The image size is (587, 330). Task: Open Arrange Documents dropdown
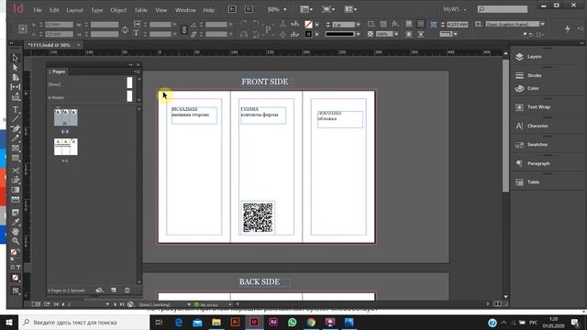(350, 9)
